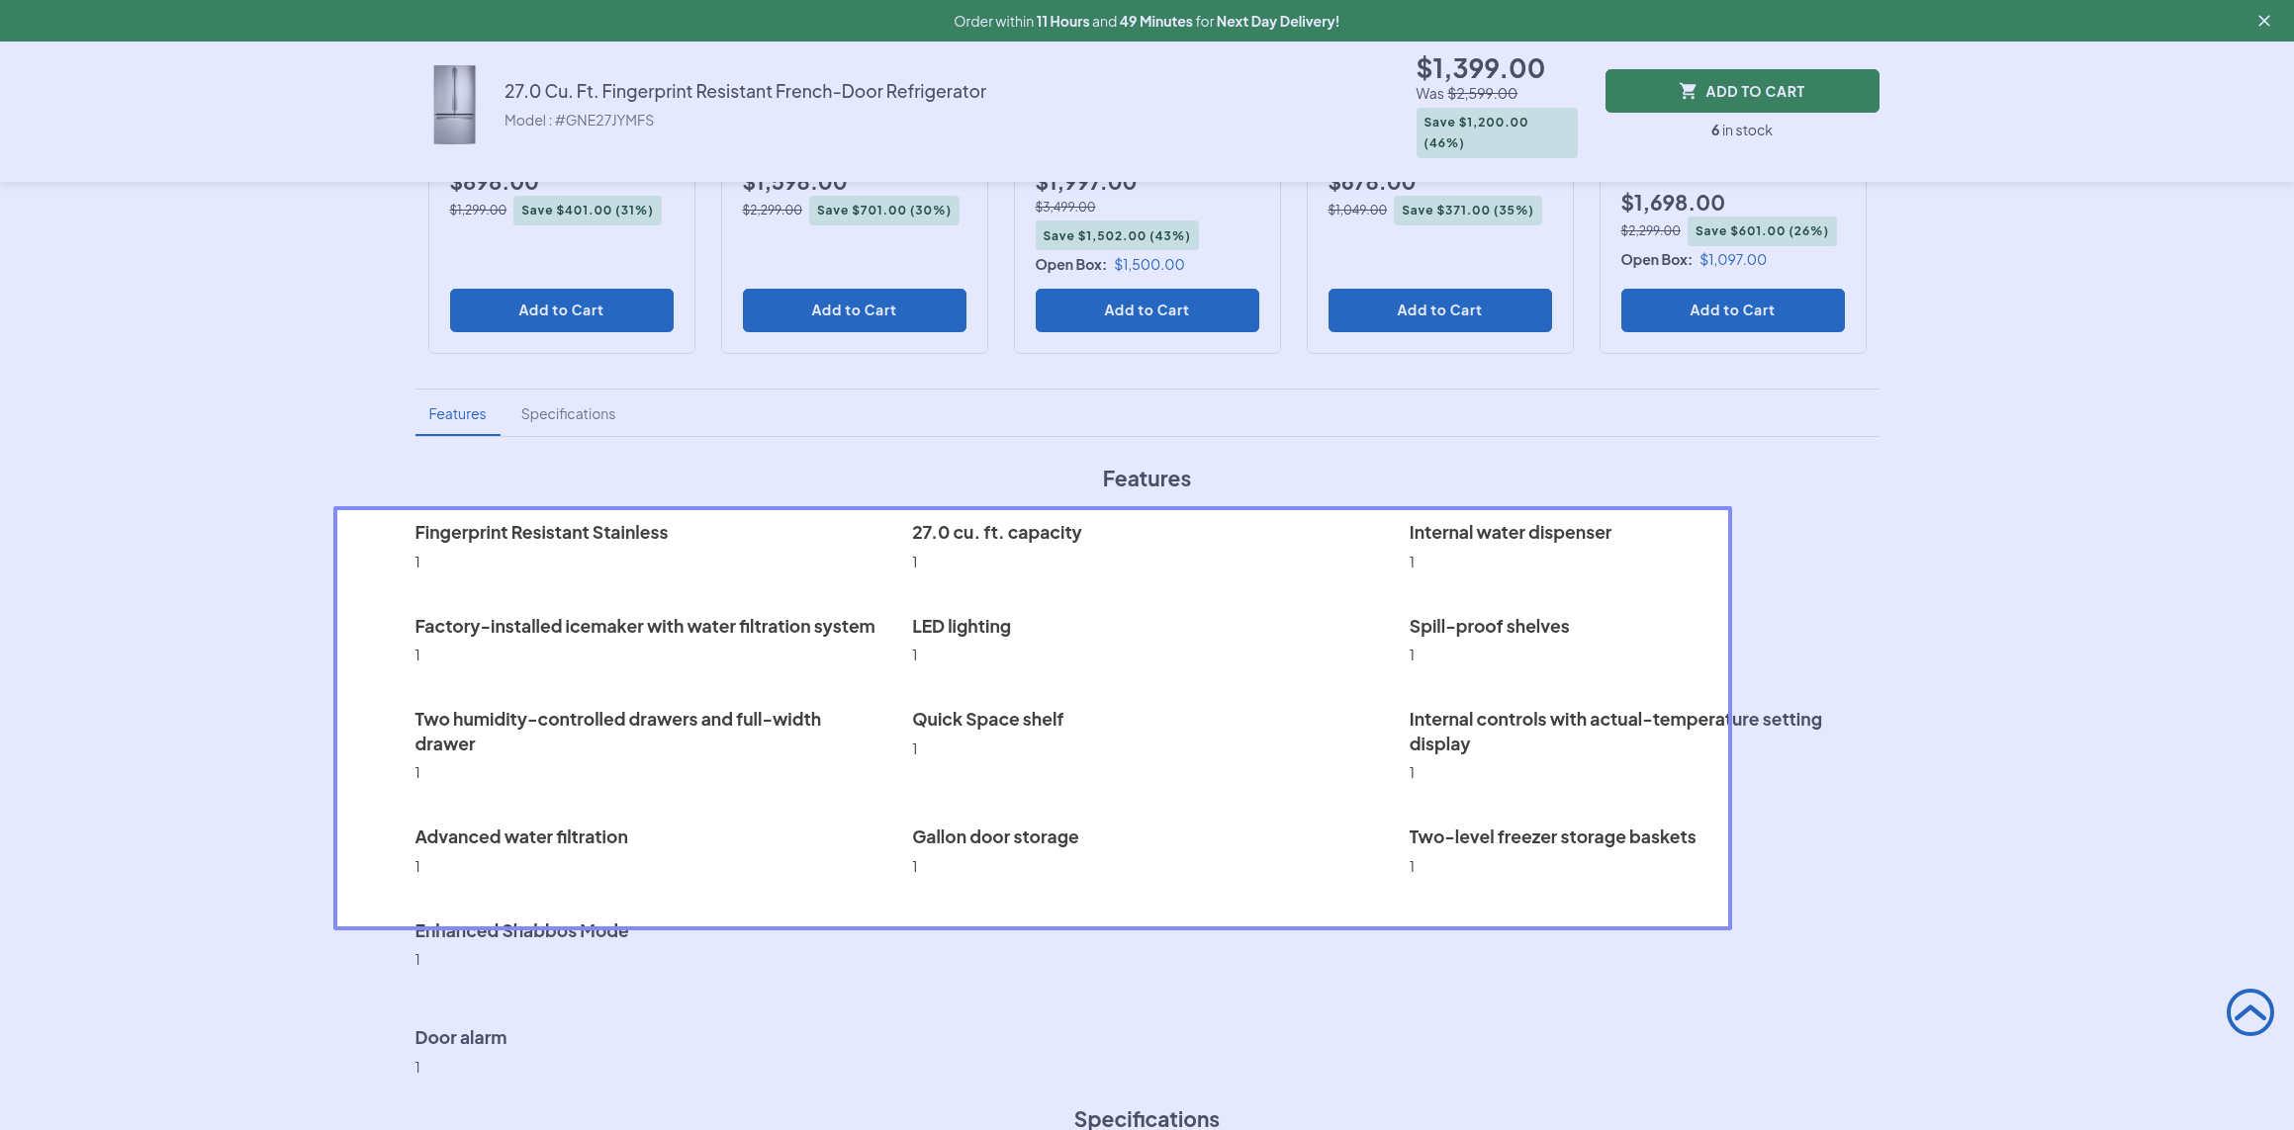This screenshot has height=1130, width=2294.
Task: Click the LED lighting feature heading
Action: 961,627
